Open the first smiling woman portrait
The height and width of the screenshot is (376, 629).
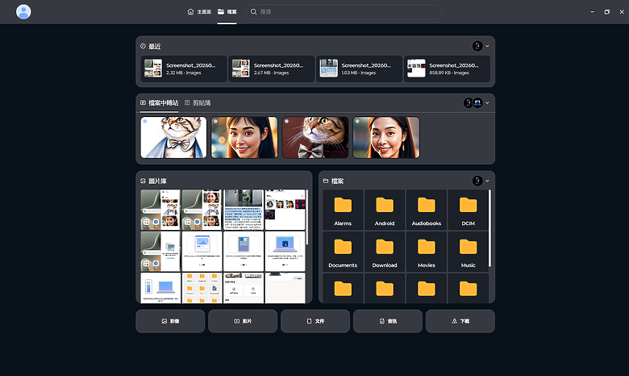pyautogui.click(x=244, y=137)
